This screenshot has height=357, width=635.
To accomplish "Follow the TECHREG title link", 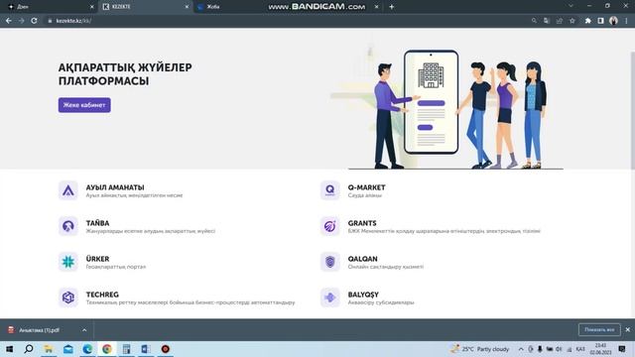I will pos(102,295).
